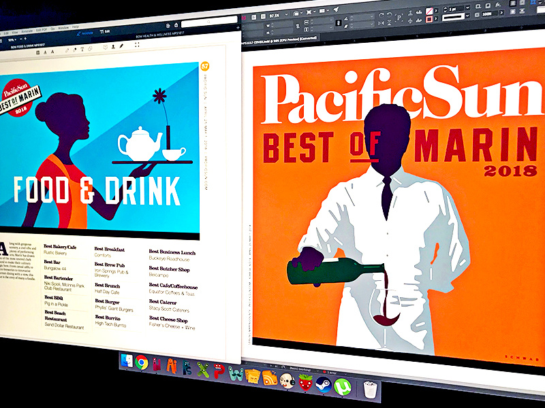The image size is (545, 408).
Task: Click the stroke color swatch in InDesign
Action: [429, 19]
